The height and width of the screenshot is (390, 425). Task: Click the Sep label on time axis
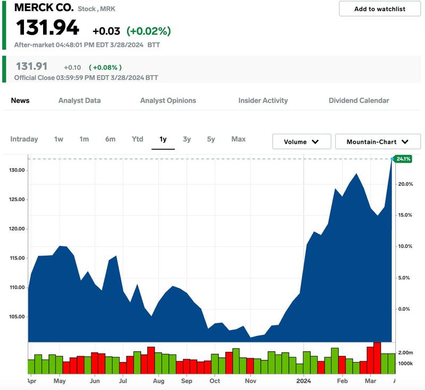point(186,381)
